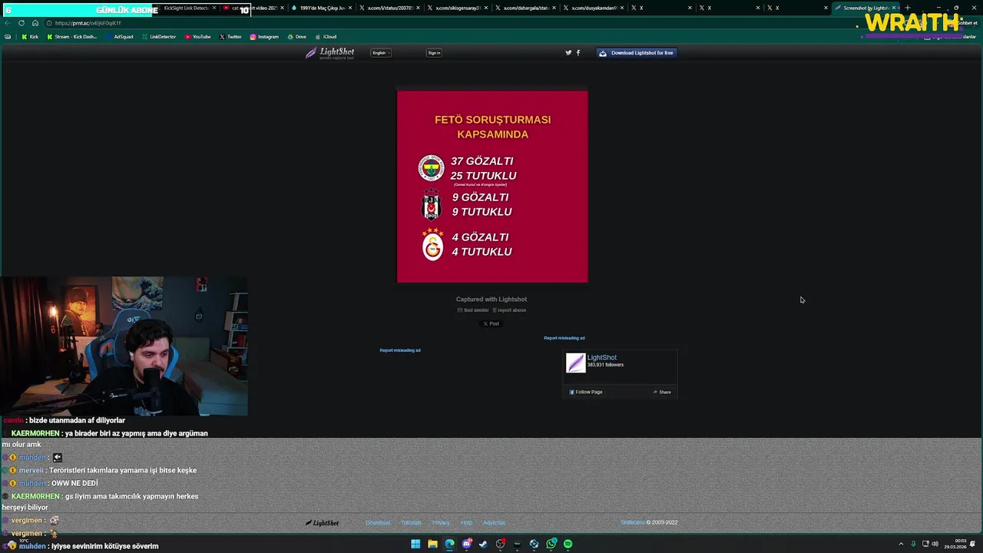The width and height of the screenshot is (983, 553).
Task: Open the FETÖ Soruşturması screenshot image
Action: tap(492, 187)
